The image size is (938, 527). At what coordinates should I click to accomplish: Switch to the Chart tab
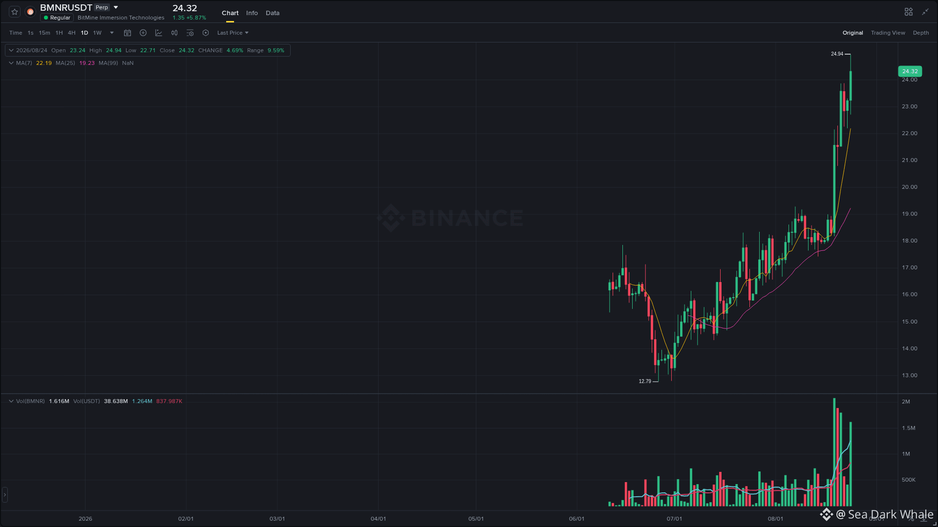[230, 13]
